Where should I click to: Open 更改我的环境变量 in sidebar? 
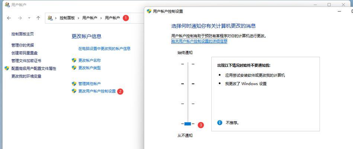(x=26, y=76)
